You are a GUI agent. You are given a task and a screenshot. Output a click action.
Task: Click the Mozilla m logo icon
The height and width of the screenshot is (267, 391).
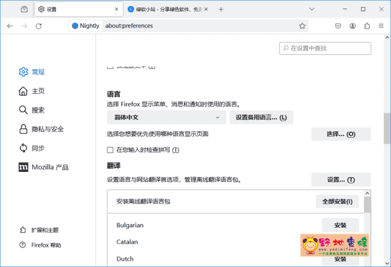pos(23,167)
